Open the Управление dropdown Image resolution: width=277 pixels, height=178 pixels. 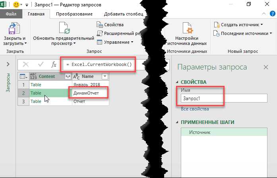point(115,42)
